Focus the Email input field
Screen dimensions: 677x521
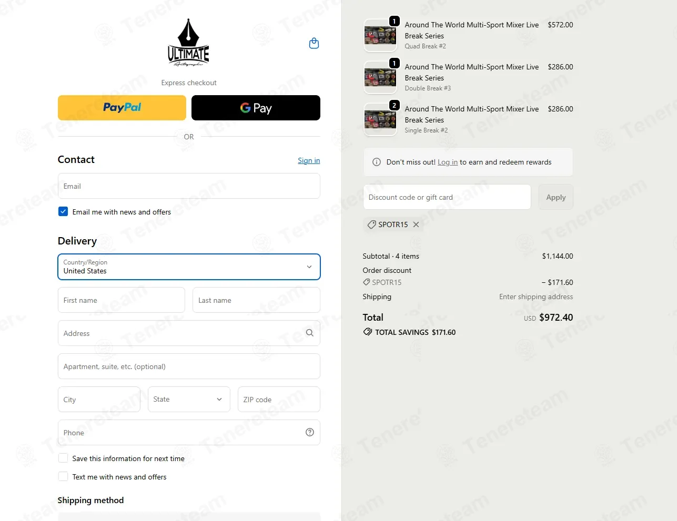coord(189,186)
